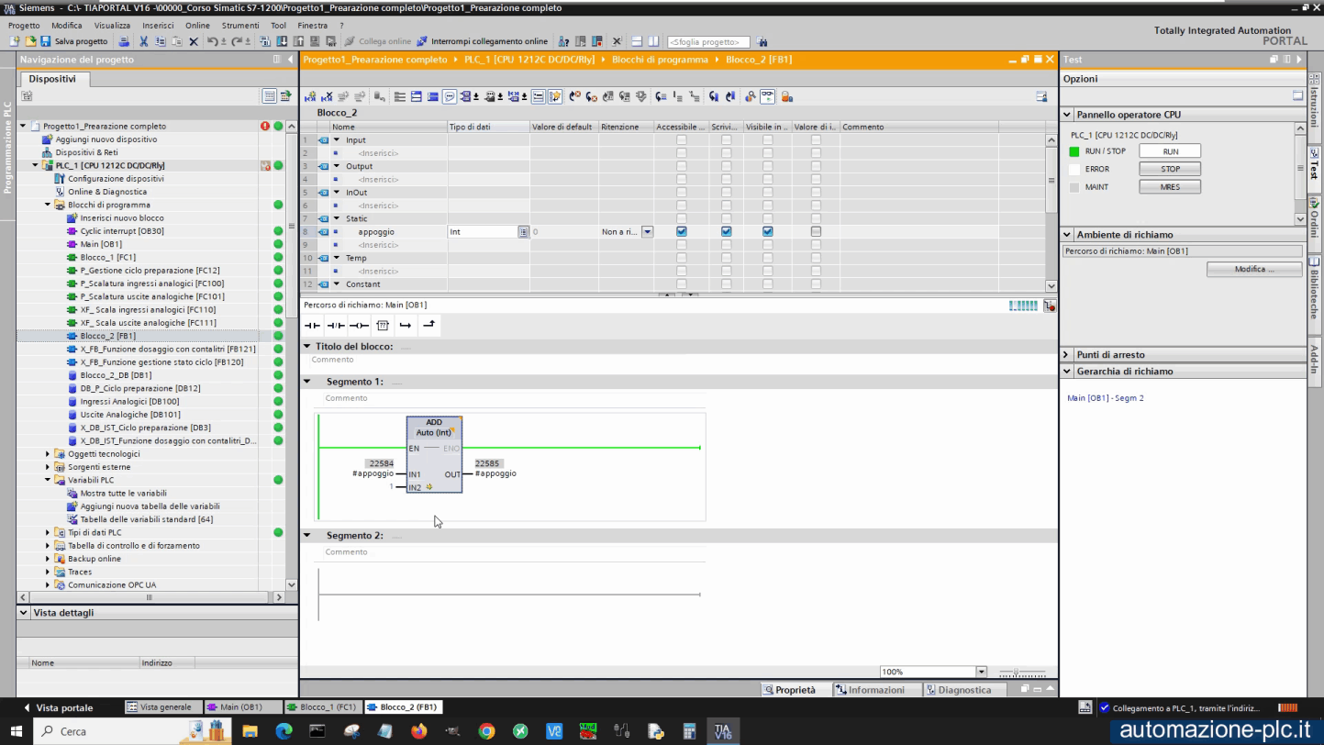Insert a normally closed contact
1324x745 pixels.
pos(334,325)
